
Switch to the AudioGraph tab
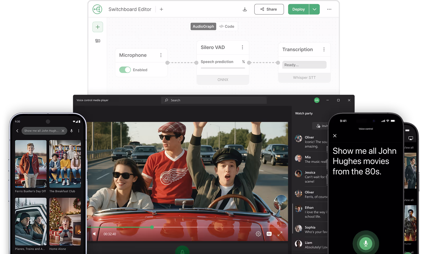[203, 26]
